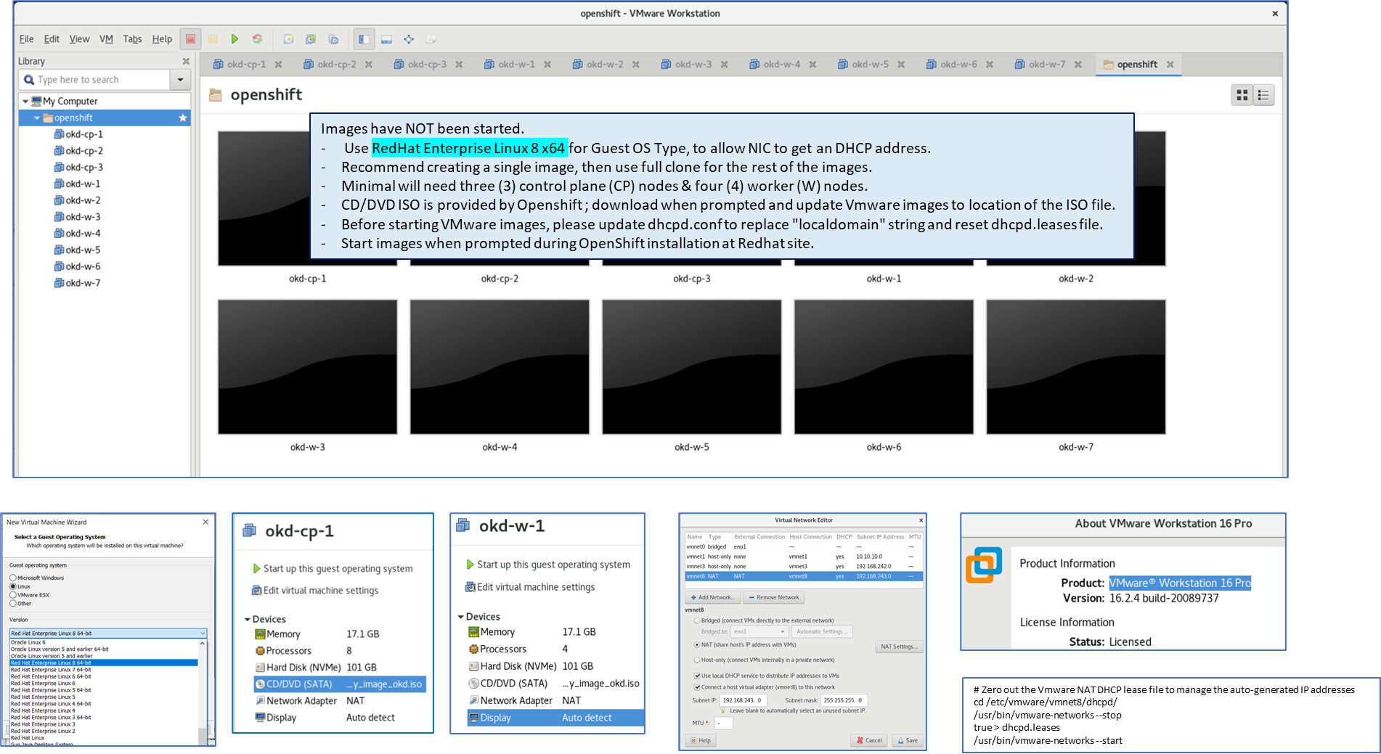This screenshot has width=1381, height=754.
Task: Open the VM menu
Action: pos(106,39)
